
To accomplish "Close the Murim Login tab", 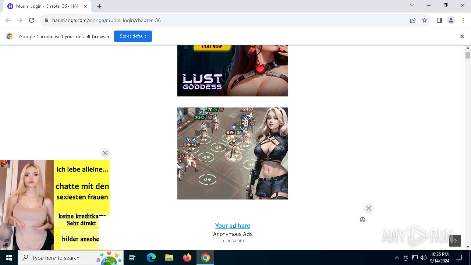I will [85, 6].
